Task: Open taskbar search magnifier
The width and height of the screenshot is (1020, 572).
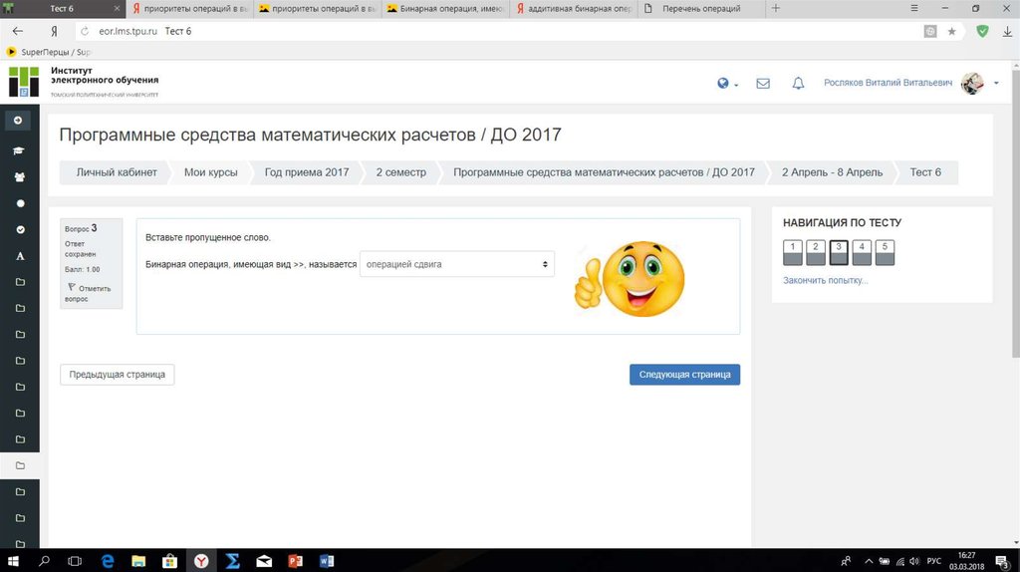Action: tap(44, 560)
